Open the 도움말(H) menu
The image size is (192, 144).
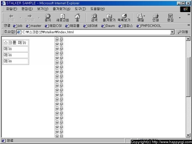click(97, 9)
